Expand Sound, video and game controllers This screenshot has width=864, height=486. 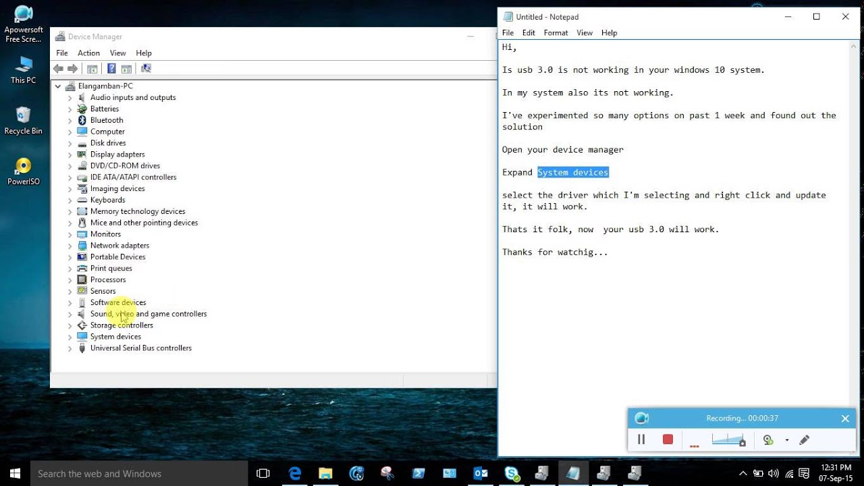point(70,314)
